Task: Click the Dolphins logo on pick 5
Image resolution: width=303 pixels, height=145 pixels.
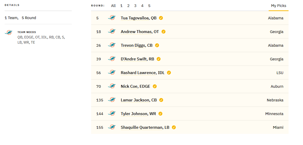Action: [112, 18]
